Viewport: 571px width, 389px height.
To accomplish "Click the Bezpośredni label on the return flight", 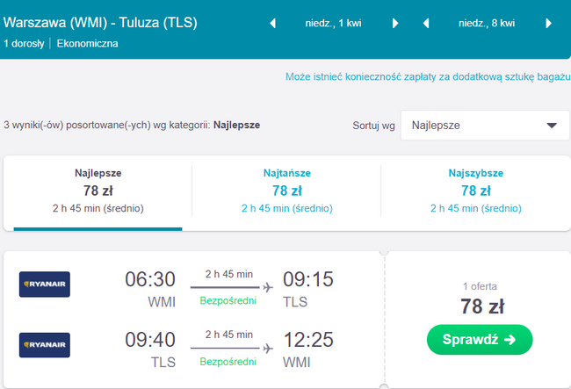I will 228,362.
